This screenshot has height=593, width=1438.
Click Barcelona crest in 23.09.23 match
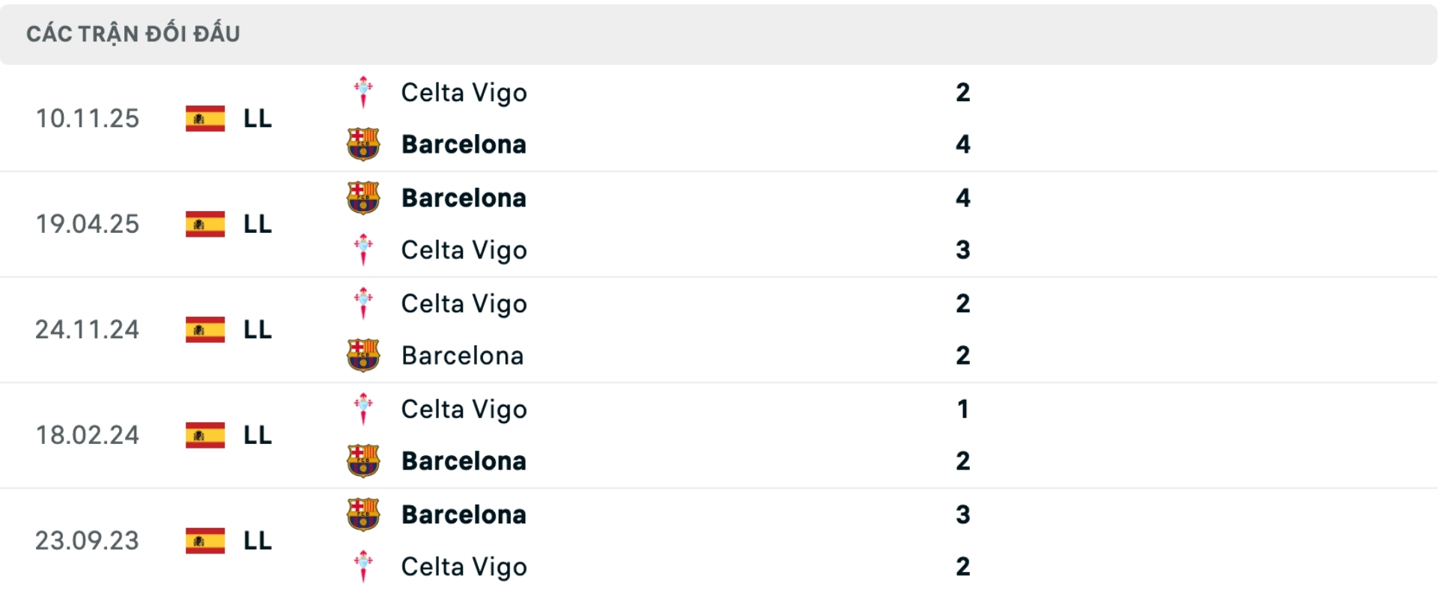pos(363,515)
